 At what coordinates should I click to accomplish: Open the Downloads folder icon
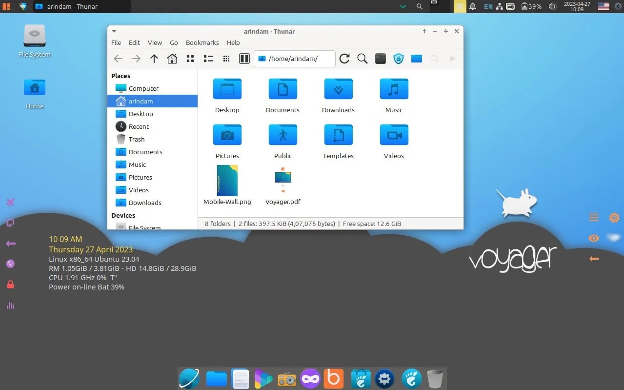point(338,89)
